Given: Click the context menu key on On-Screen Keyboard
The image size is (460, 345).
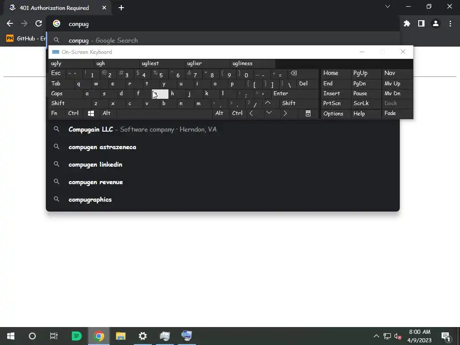Looking at the screenshot, I should [308, 113].
